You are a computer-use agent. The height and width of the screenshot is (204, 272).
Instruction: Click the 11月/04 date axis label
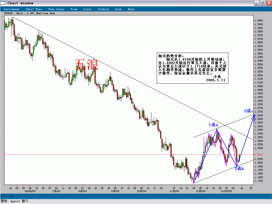[174, 191]
